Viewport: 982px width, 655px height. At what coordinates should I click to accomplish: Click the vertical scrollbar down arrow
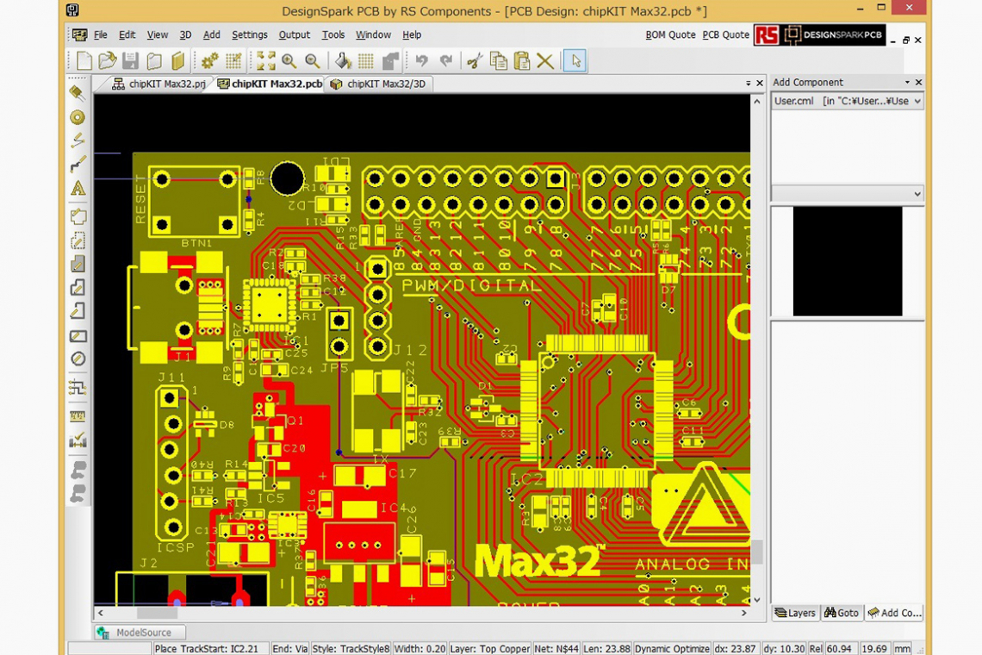[x=757, y=600]
